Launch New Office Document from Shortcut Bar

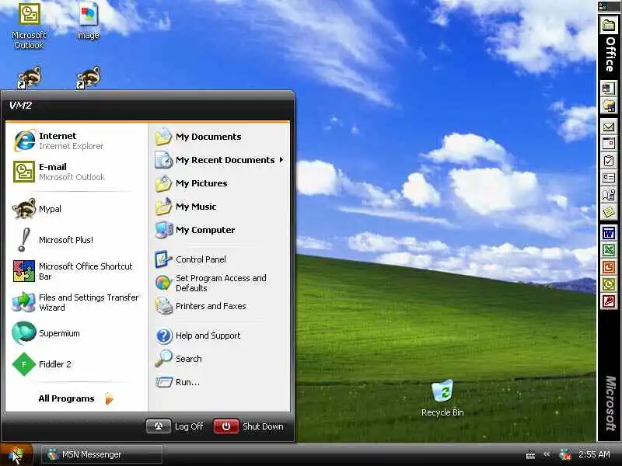click(609, 88)
